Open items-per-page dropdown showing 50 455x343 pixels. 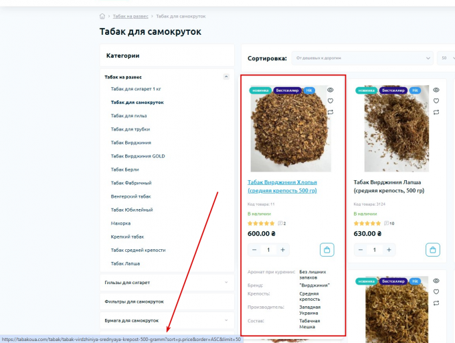tap(446, 58)
